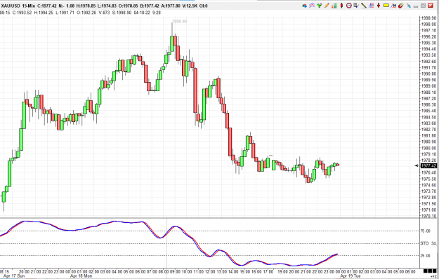Viewport: 439px width, 279px height.
Task: Click the L:1974.83 low readout
Action: tap(107, 6)
